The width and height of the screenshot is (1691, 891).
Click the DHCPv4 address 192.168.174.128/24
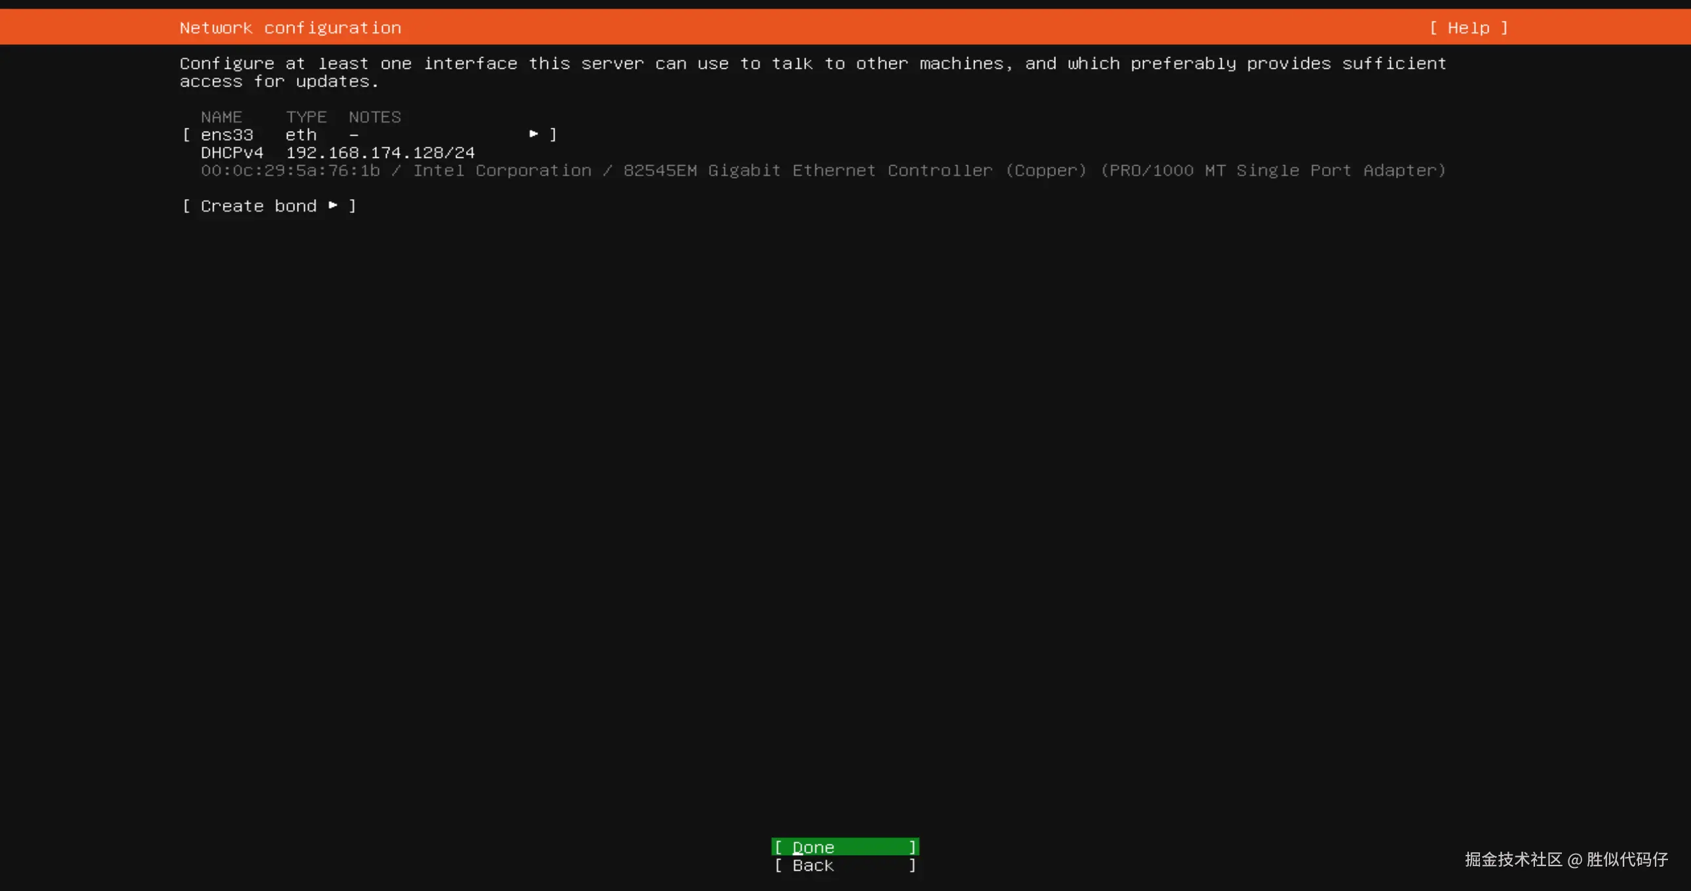[380, 152]
